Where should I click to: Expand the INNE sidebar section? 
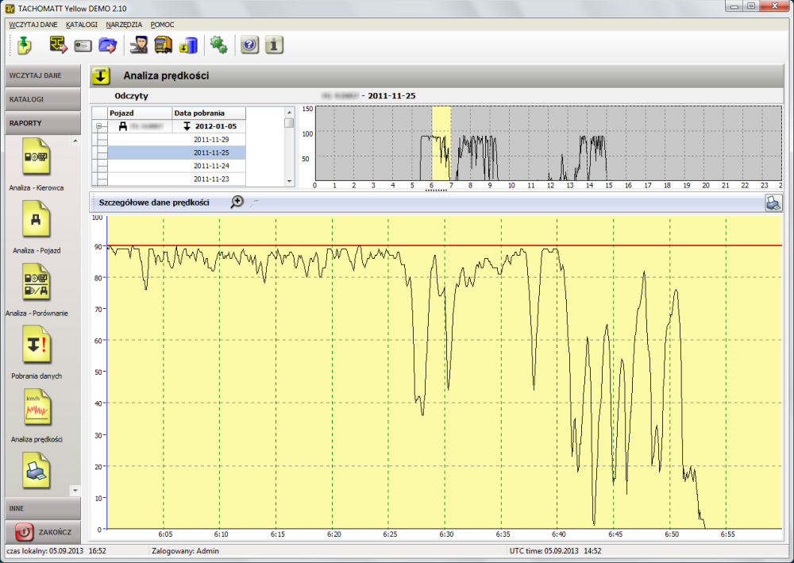[x=41, y=507]
